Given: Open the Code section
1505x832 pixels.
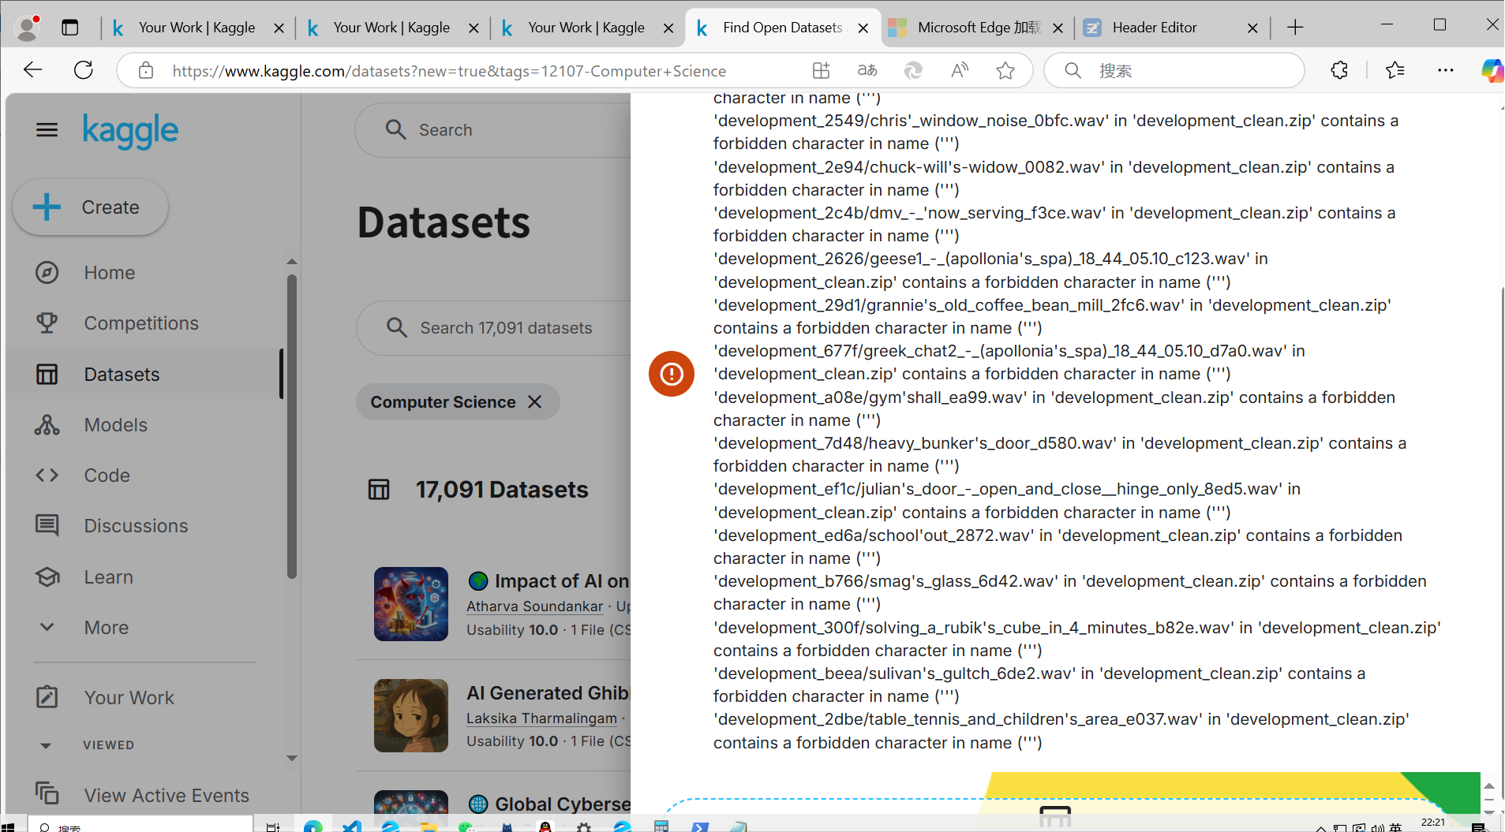Looking at the screenshot, I should click(x=106, y=475).
